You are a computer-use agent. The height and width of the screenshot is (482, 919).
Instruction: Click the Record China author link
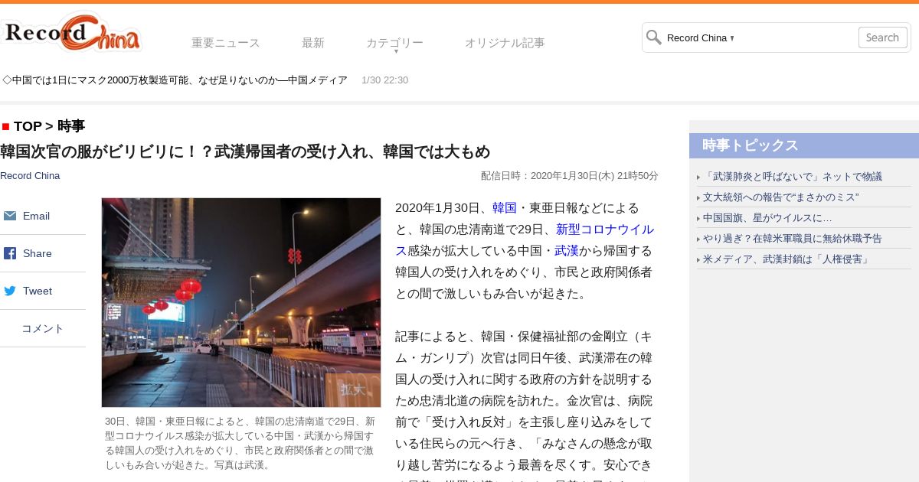(30, 176)
